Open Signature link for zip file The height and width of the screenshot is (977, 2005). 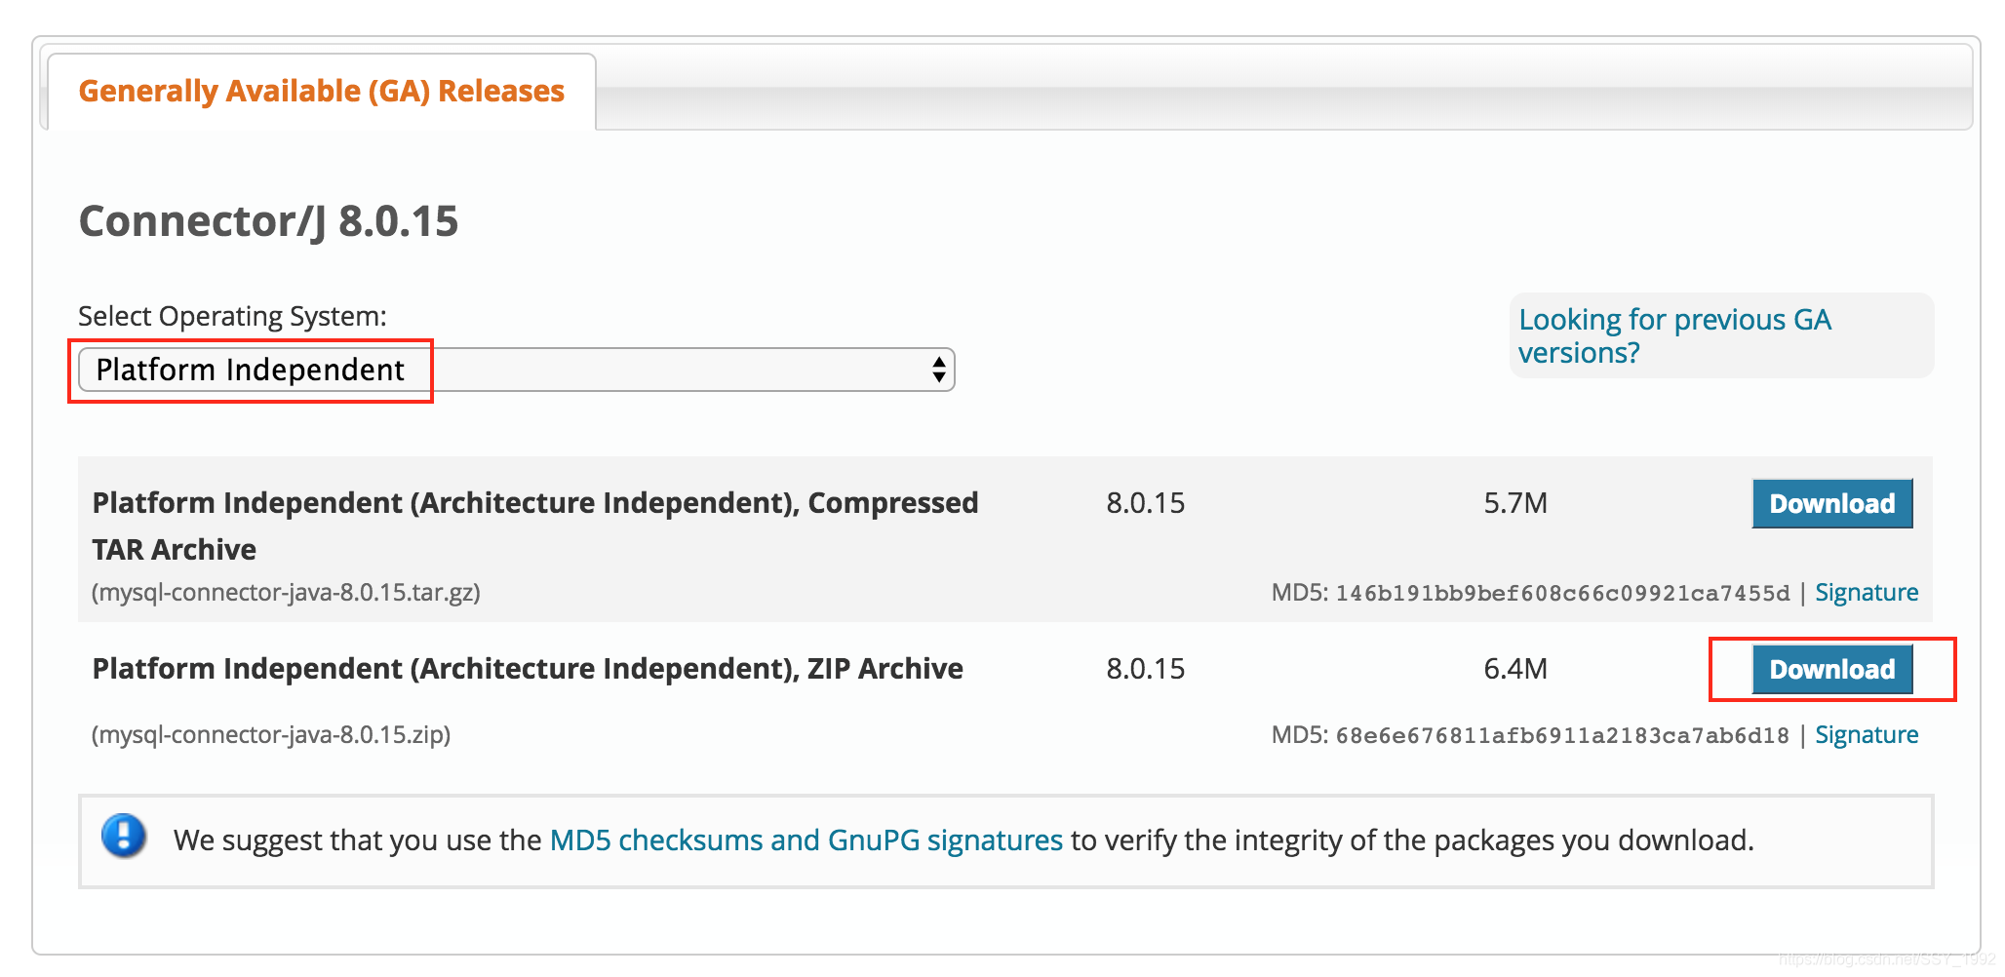pyautogui.click(x=1867, y=734)
